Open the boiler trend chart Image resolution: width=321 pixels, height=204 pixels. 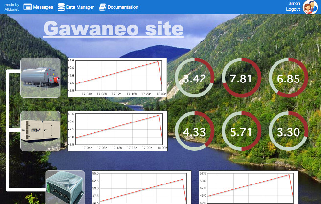(x=117, y=77)
